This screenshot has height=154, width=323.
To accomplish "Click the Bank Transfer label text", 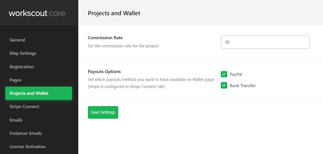I will (243, 86).
